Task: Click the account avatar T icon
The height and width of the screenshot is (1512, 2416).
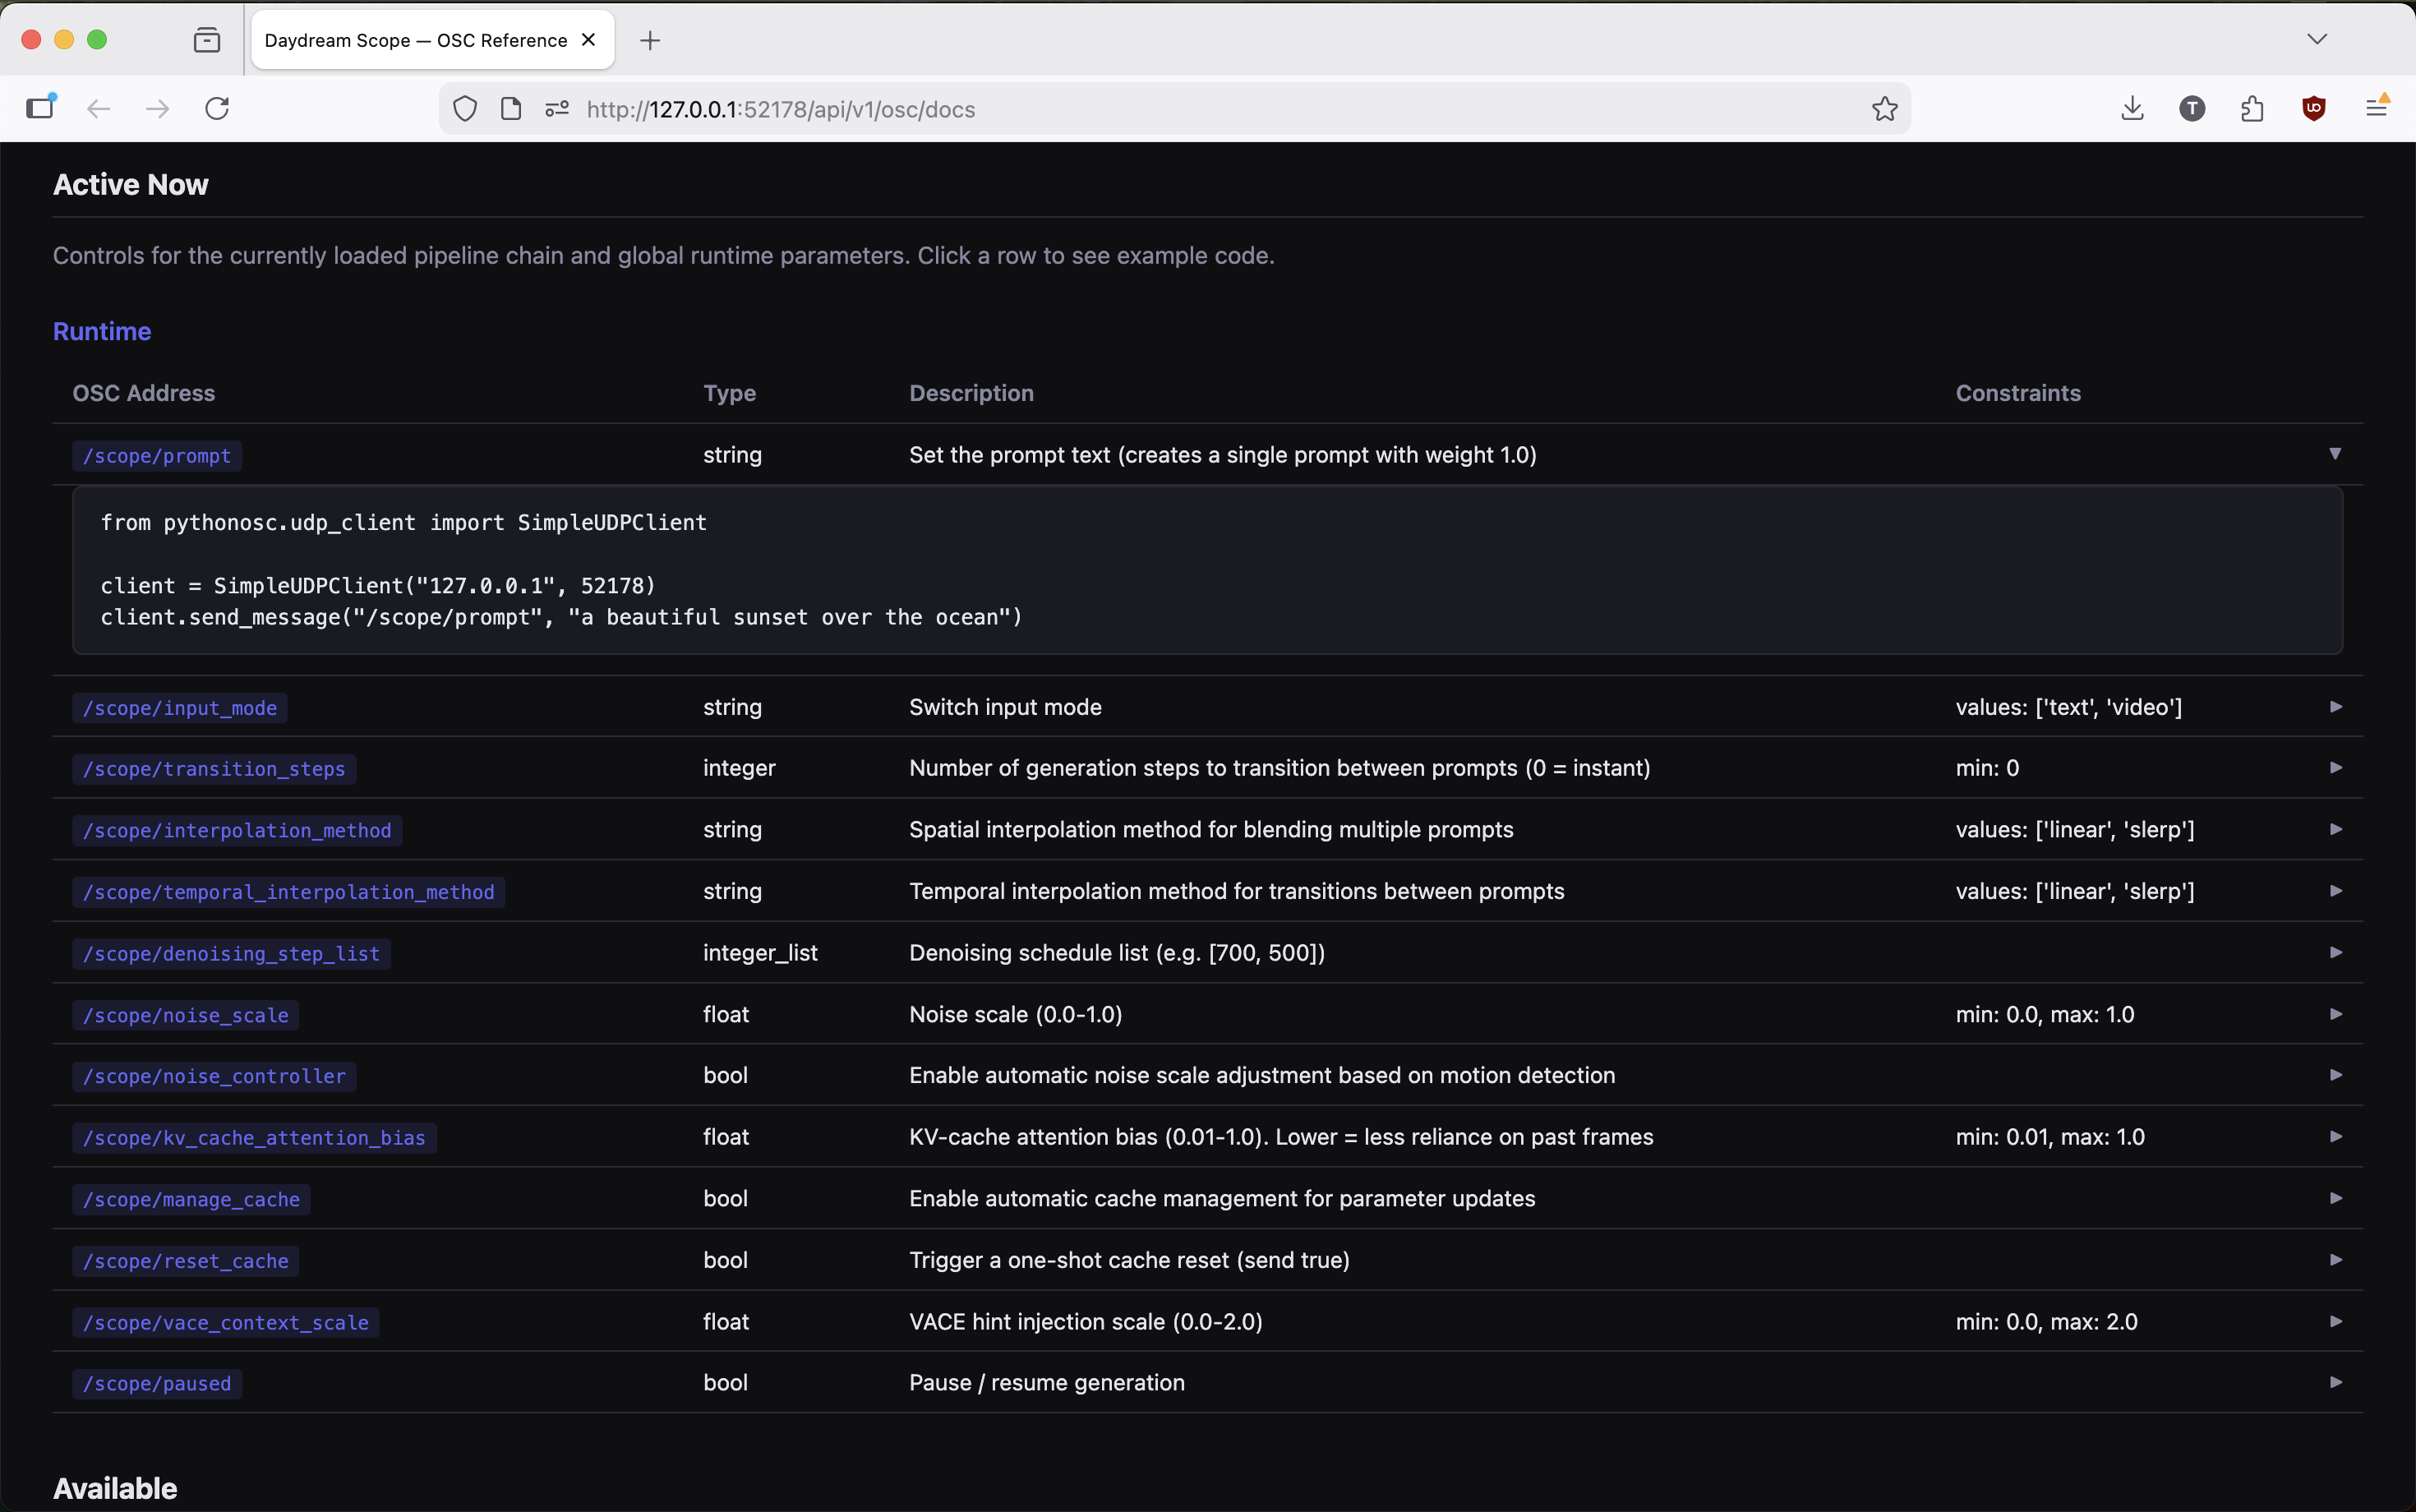Action: coord(2192,109)
